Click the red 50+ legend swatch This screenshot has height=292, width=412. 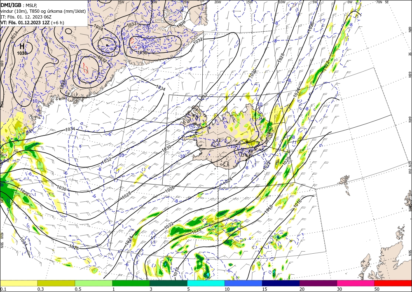(393, 283)
